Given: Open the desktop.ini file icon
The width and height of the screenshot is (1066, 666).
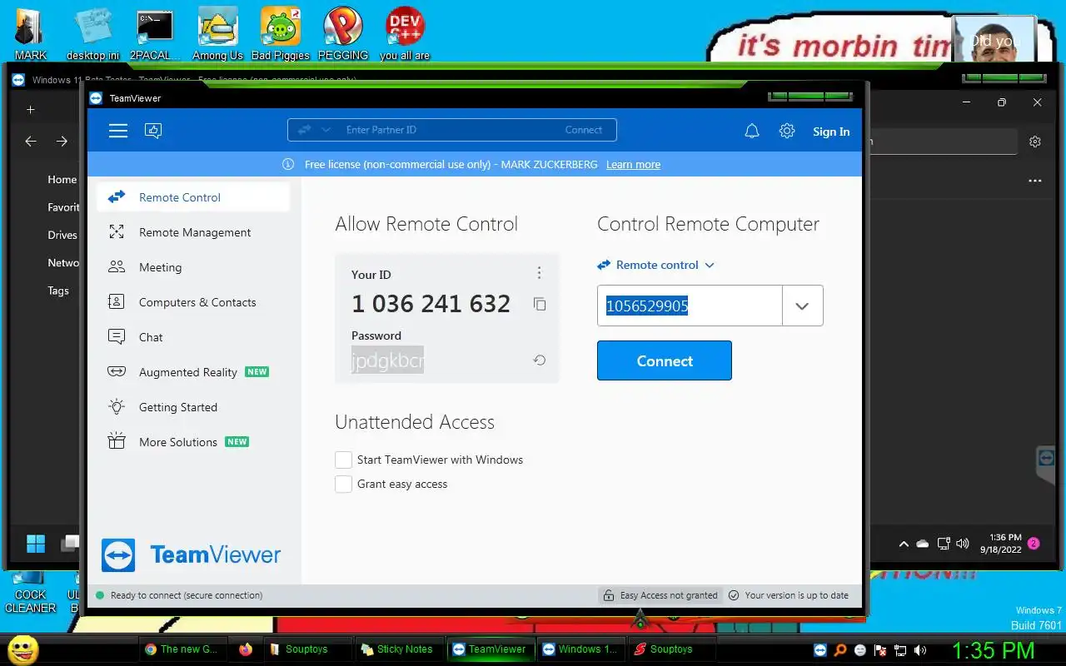Looking at the screenshot, I should (x=92, y=35).
